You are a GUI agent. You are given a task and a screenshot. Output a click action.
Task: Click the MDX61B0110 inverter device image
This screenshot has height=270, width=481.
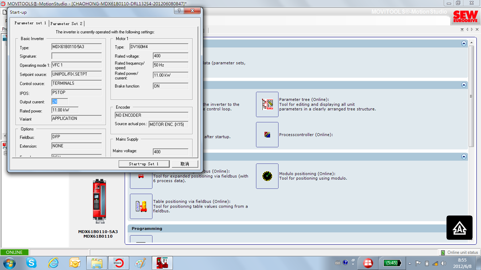99,201
